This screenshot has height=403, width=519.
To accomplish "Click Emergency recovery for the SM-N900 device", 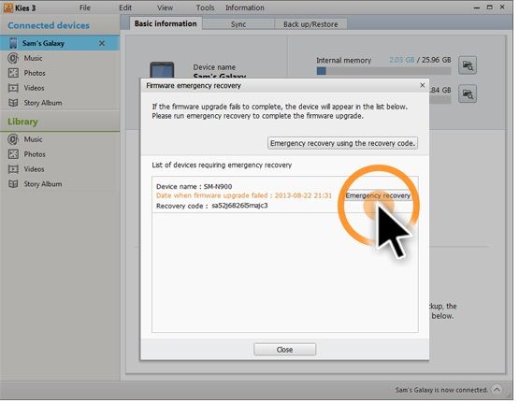I will tap(378, 195).
